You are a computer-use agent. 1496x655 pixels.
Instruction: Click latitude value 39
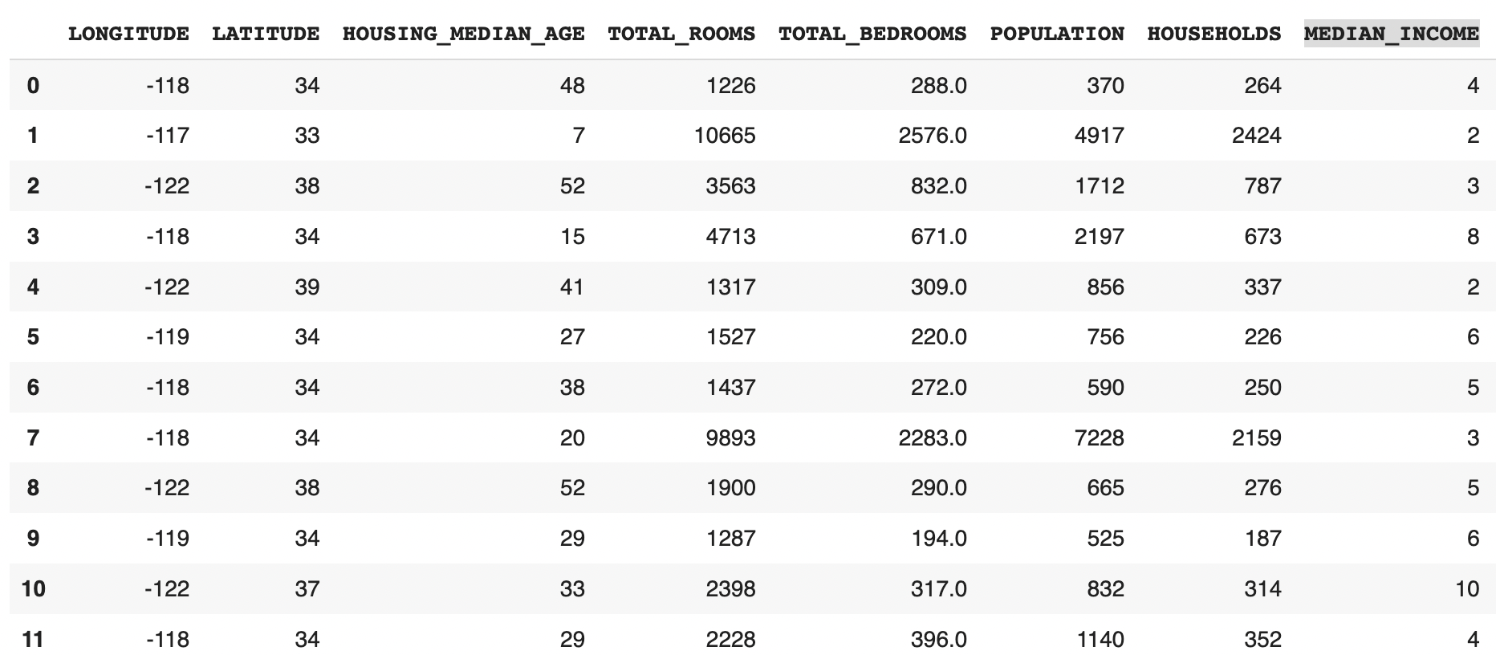[307, 287]
